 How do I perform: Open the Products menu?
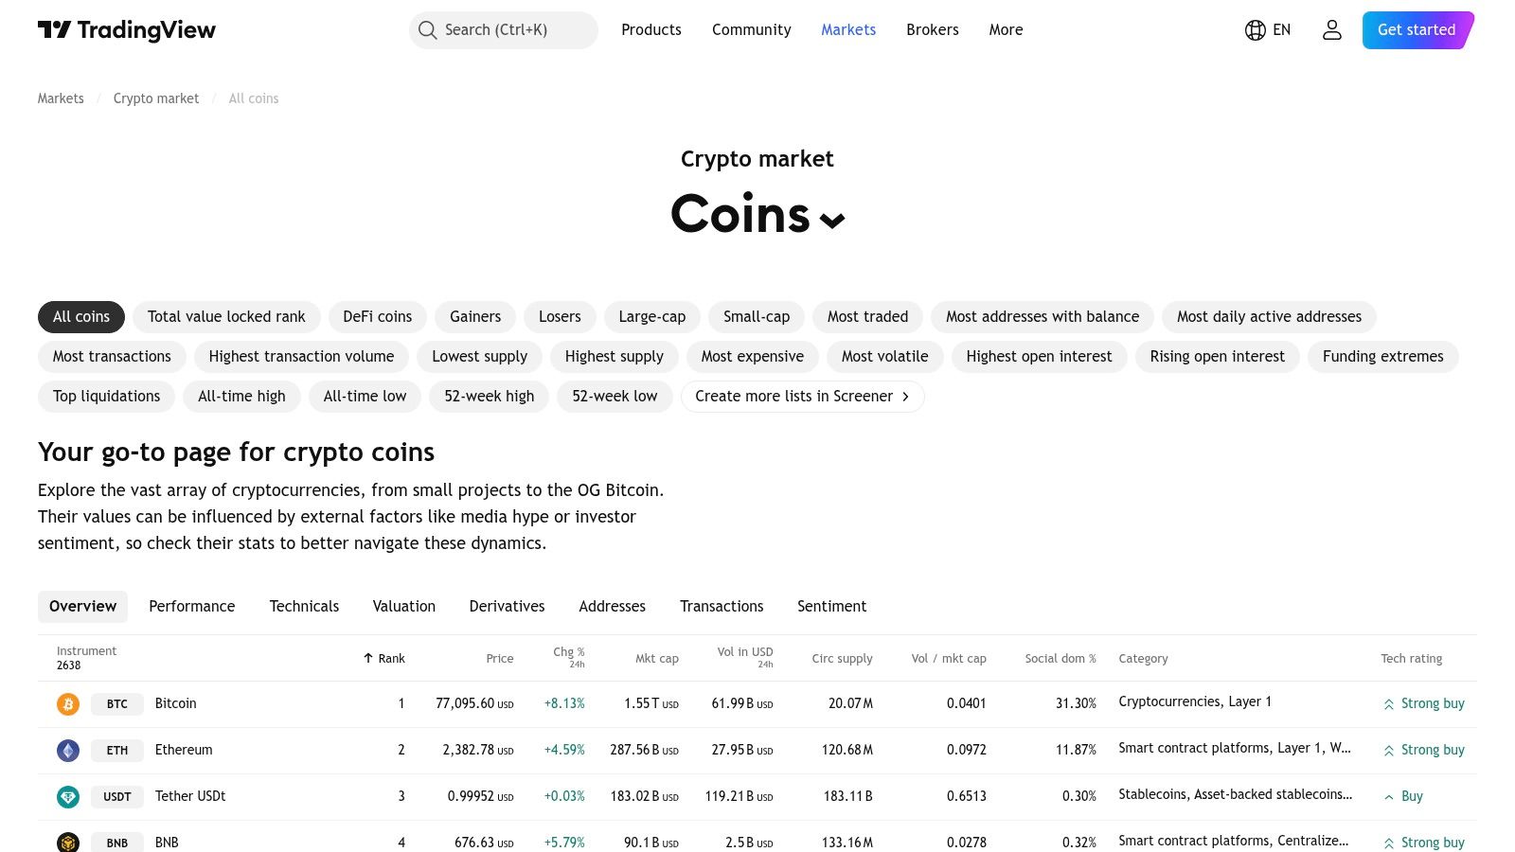coord(651,30)
